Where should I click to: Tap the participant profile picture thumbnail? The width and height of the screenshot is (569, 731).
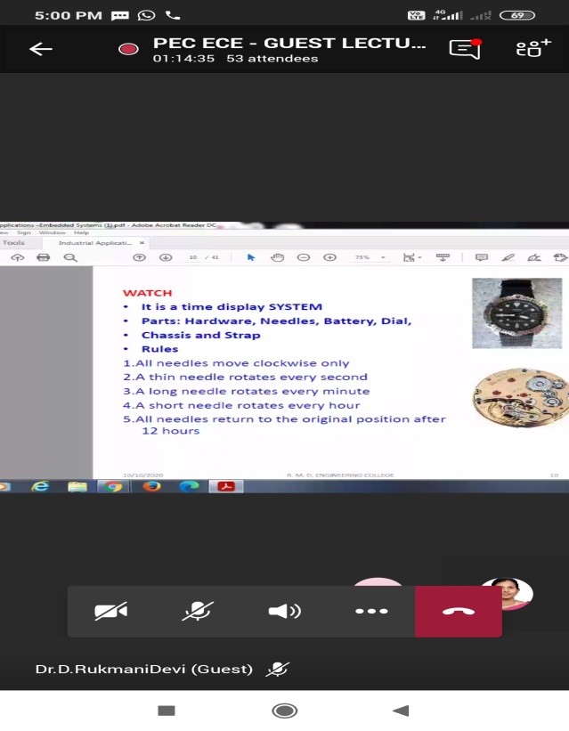pyautogui.click(x=506, y=594)
